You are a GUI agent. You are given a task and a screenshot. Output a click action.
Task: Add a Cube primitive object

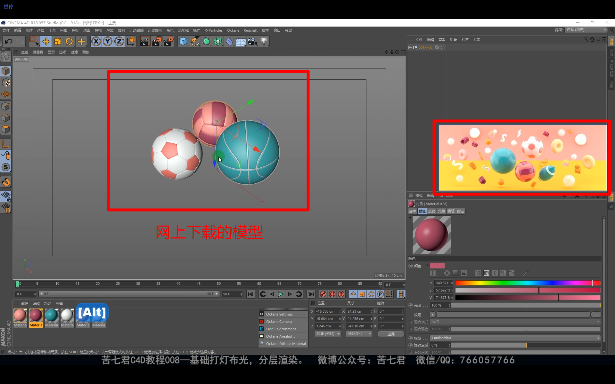click(183, 41)
